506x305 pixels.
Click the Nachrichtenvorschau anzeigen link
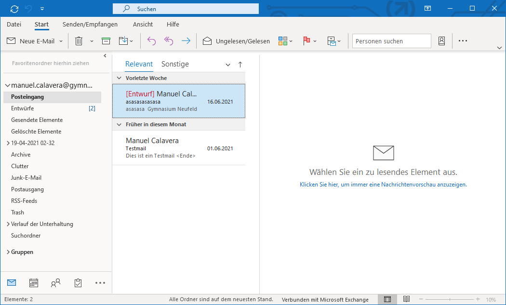tap(383, 185)
